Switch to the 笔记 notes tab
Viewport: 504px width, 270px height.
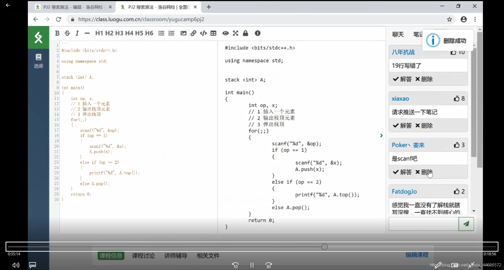[x=418, y=34]
